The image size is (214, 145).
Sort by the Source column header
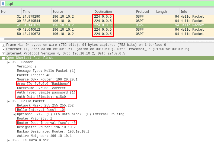[x=72, y=12]
